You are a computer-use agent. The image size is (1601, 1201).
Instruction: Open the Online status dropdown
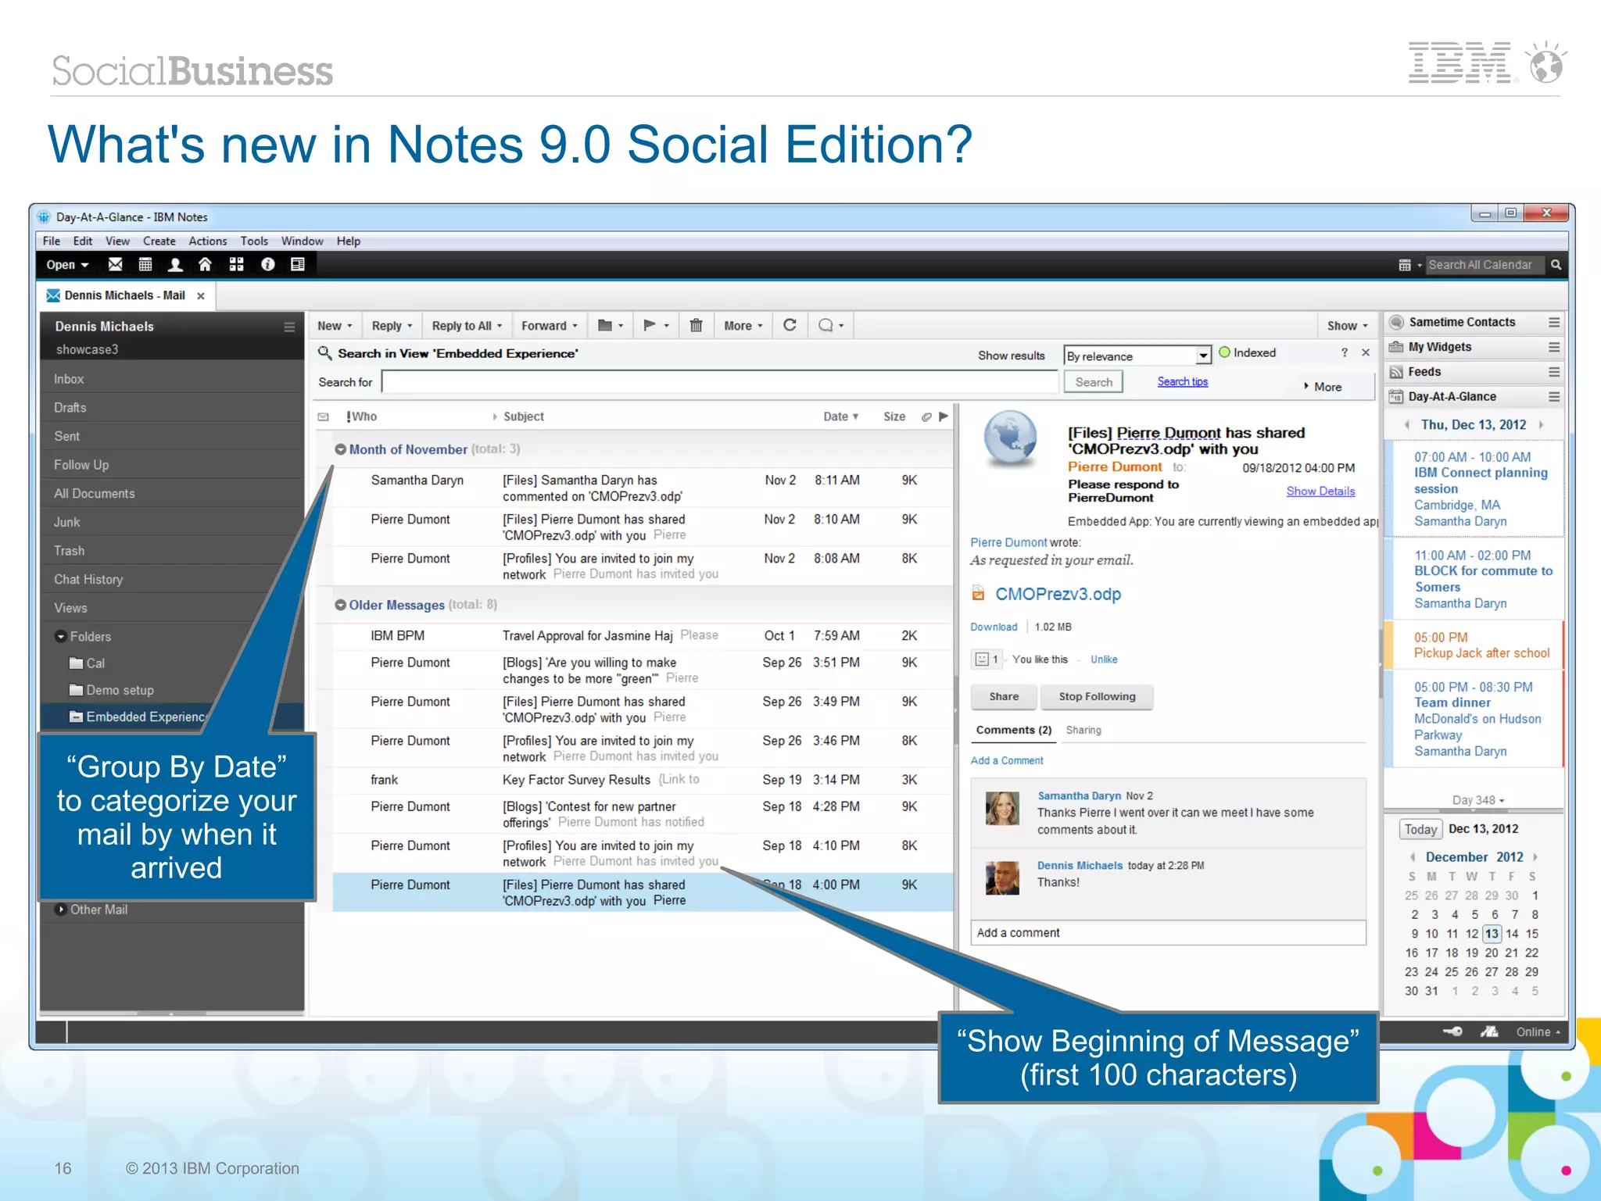[1538, 1032]
